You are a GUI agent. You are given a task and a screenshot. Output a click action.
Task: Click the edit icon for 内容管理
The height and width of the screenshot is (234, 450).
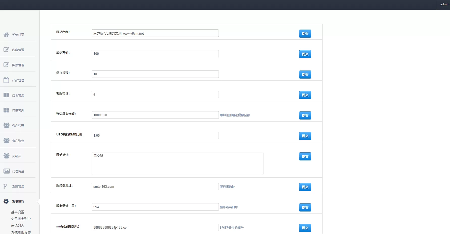(6, 50)
